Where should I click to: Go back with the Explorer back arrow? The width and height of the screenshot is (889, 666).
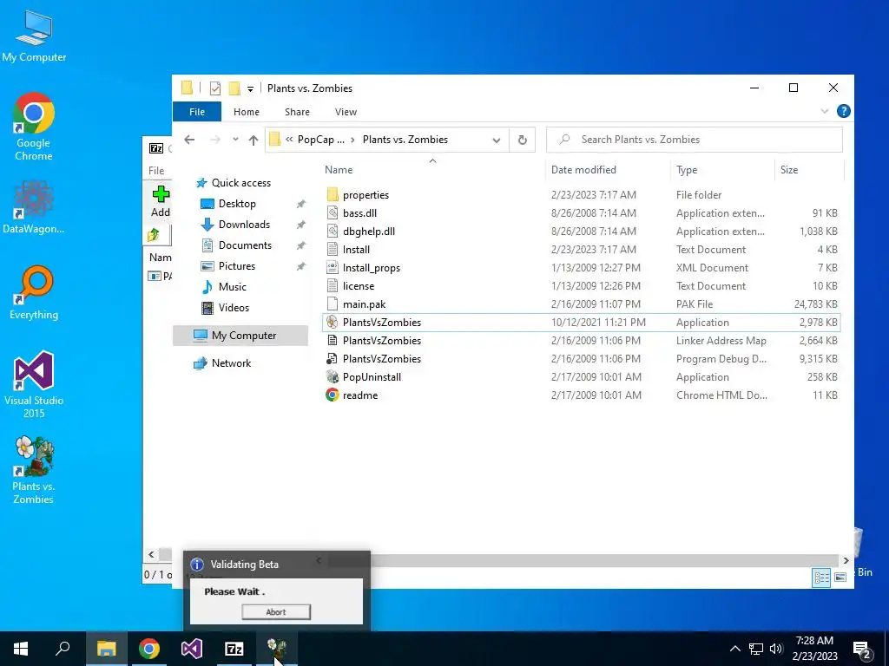(189, 140)
